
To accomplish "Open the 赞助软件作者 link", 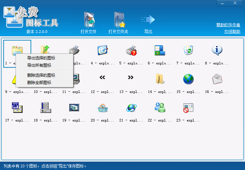I will pos(228,25).
